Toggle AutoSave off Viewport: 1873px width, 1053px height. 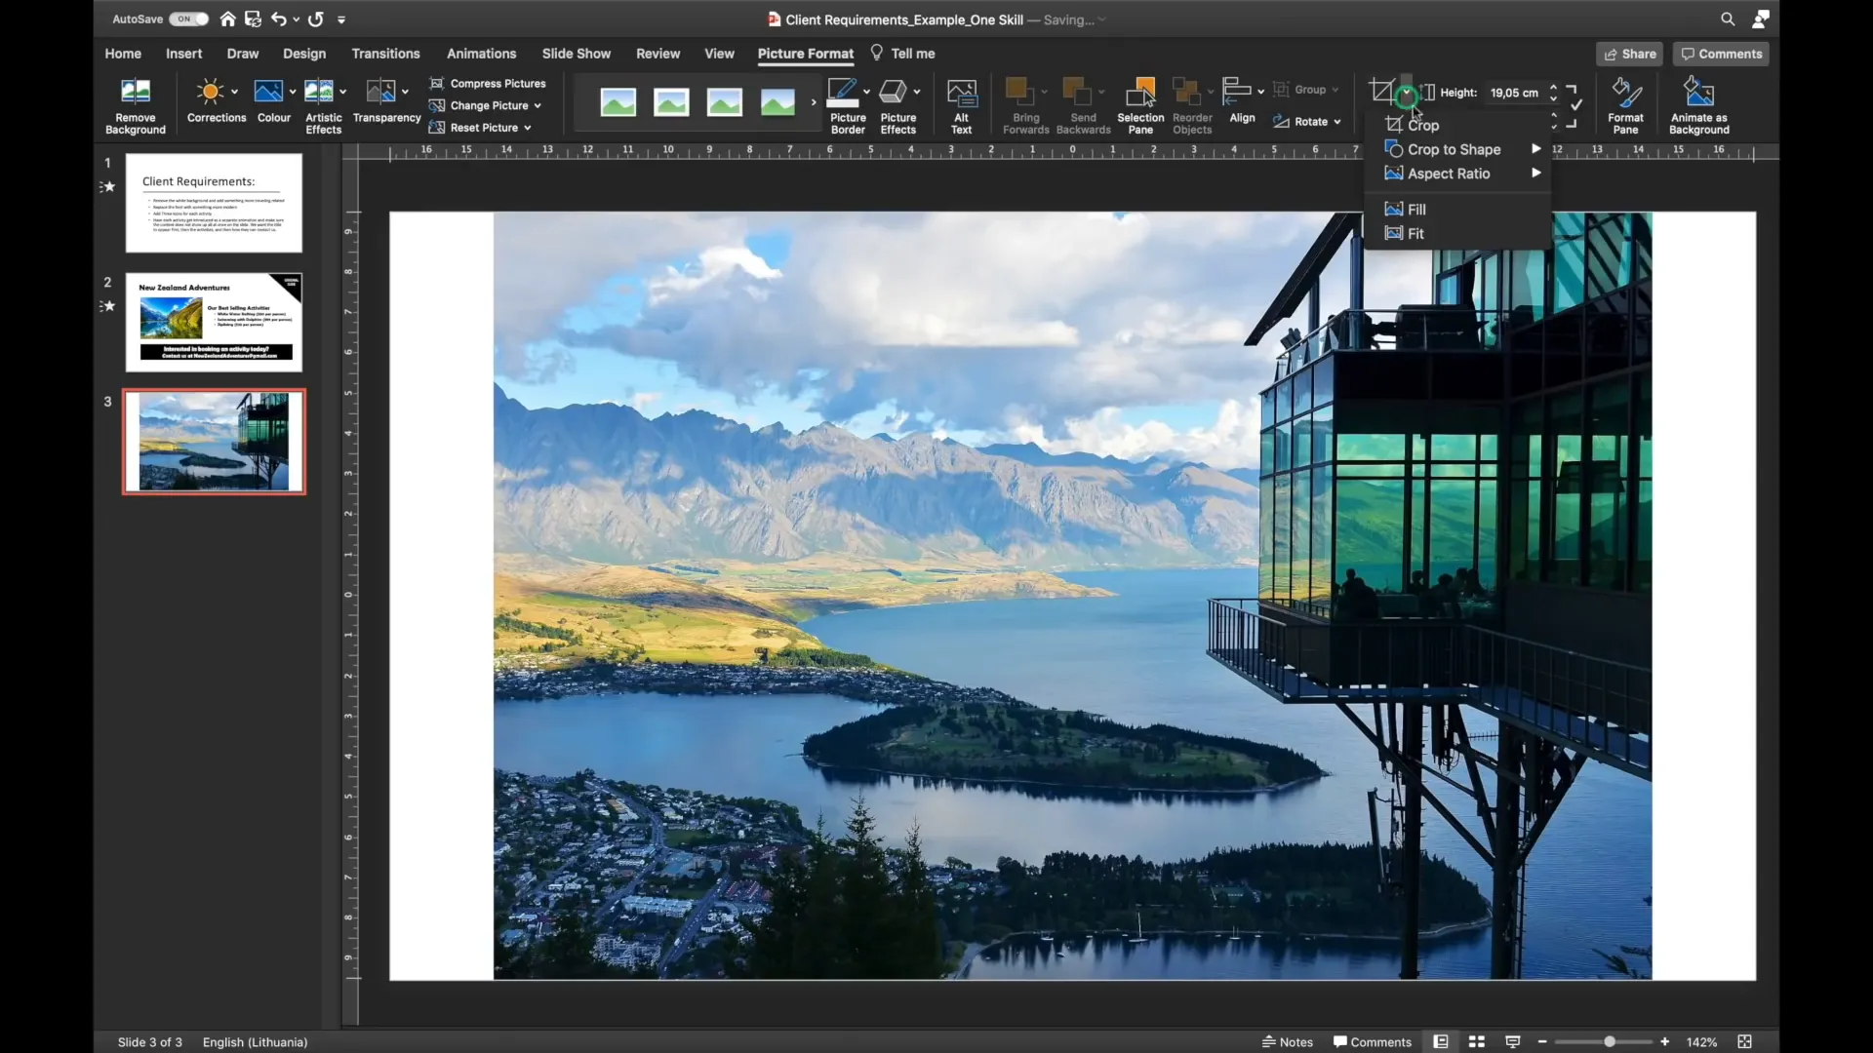pyautogui.click(x=187, y=19)
